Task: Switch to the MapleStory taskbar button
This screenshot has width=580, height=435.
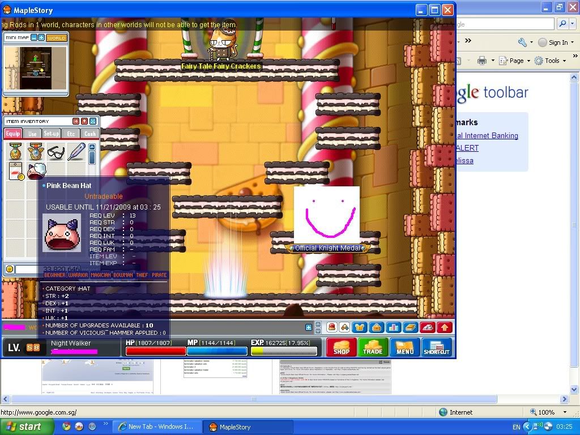Action: coord(248,427)
